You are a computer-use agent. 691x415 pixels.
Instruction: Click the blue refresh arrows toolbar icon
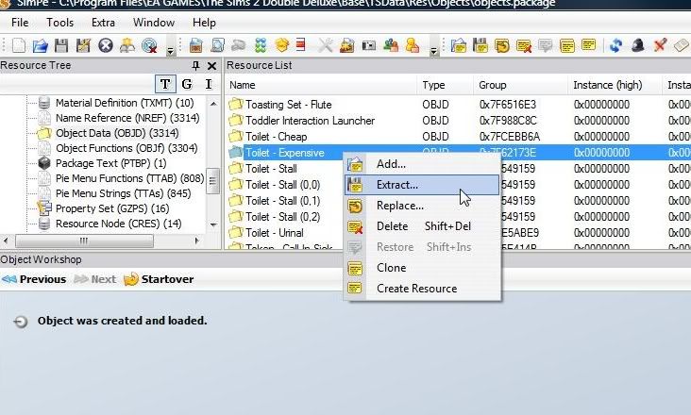tap(616, 45)
